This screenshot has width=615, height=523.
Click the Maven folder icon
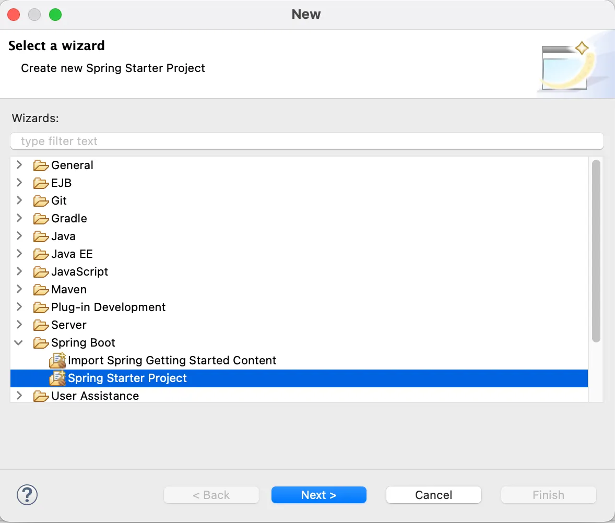coord(41,289)
